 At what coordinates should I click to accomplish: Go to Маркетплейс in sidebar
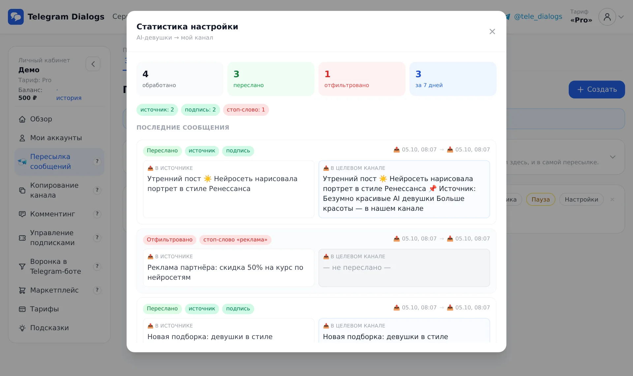[x=59, y=290]
